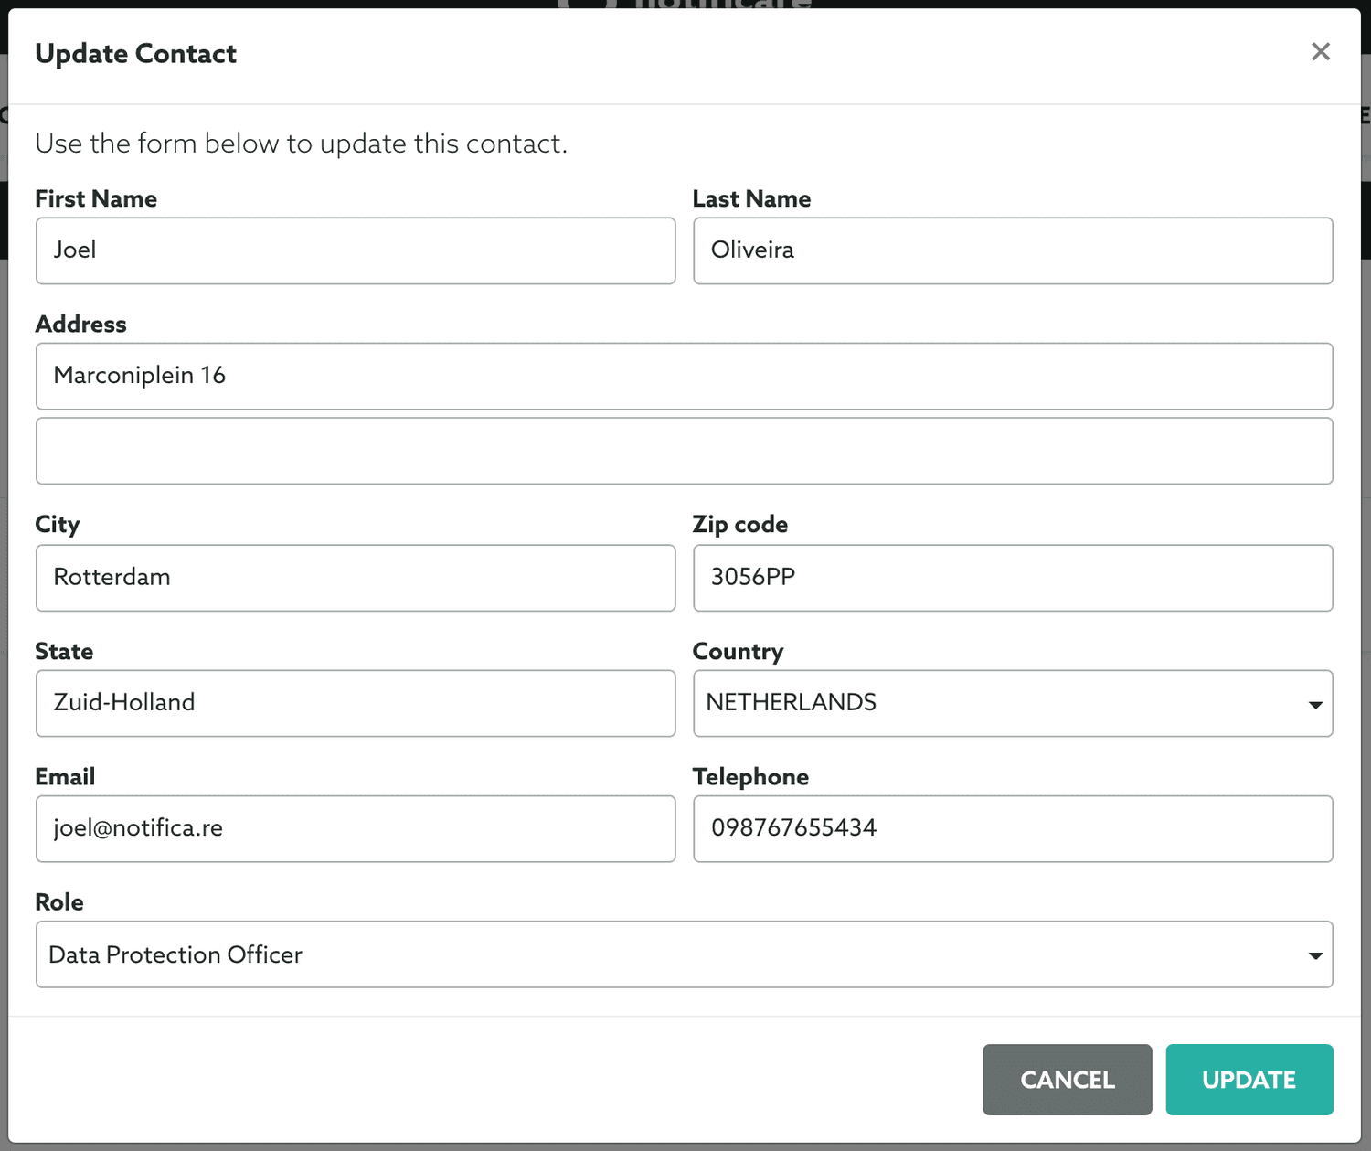Open the Role dropdown Data Protection Officer
The width and height of the screenshot is (1371, 1151).
(684, 954)
